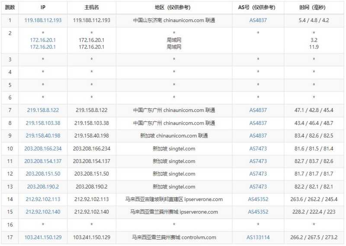This screenshot has height=246, width=346.
Task: Select time value 43.4 / 46.4 / 48.7
Action: (314, 123)
